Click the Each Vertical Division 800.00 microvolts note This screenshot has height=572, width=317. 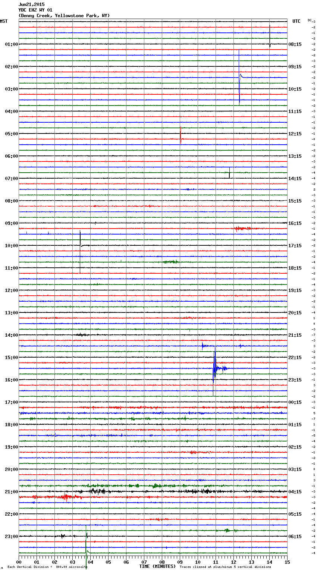47,567
